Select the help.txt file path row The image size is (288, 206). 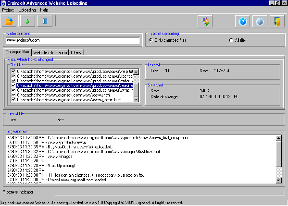click(x=75, y=71)
